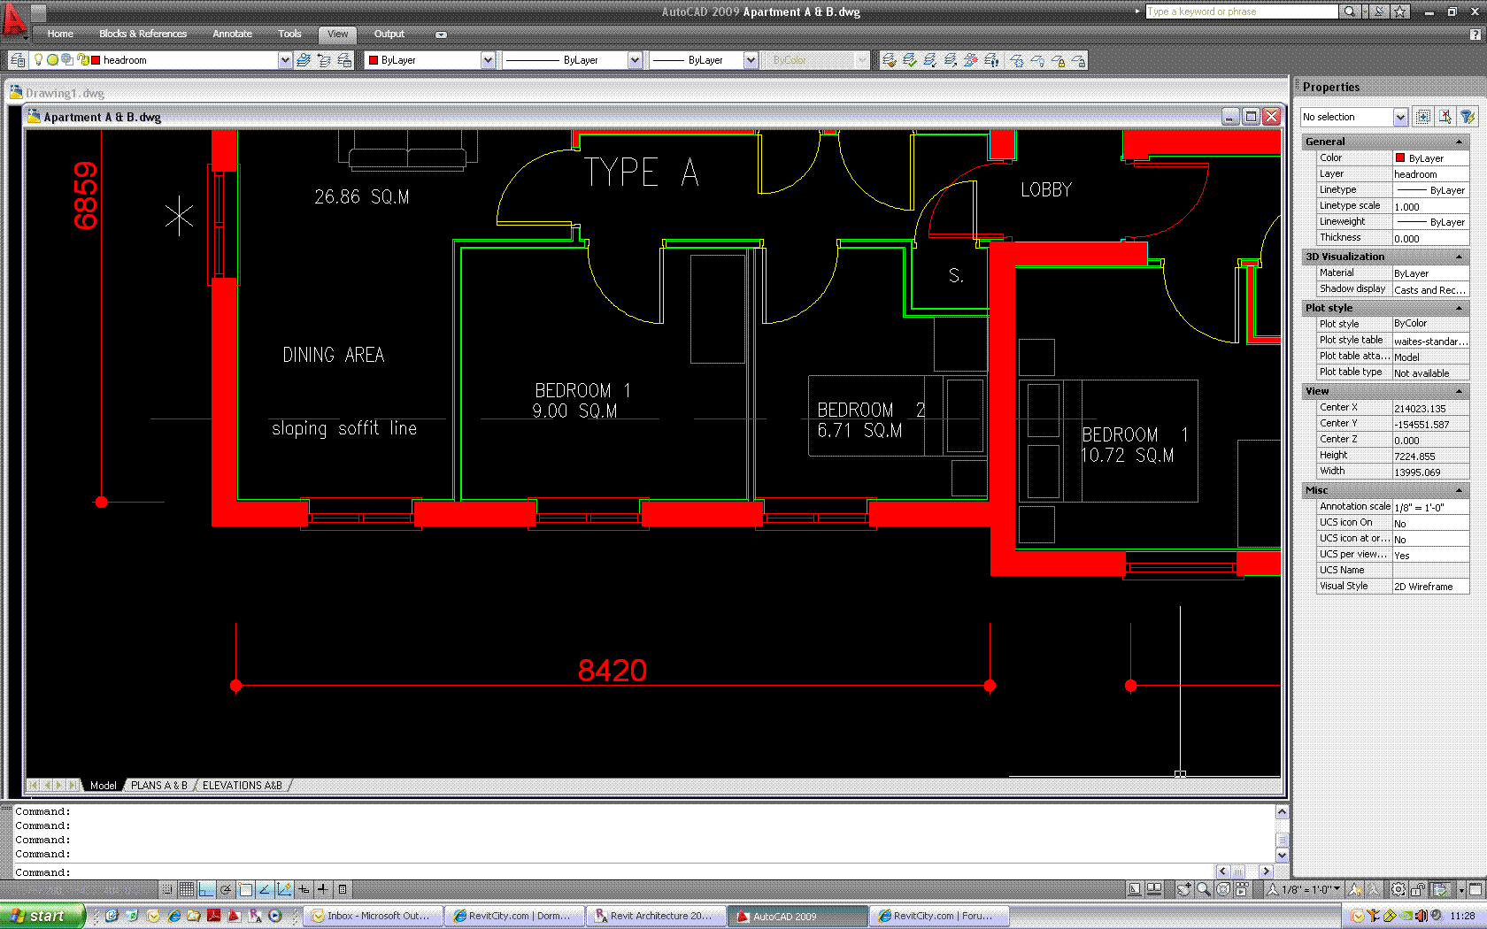Open the ELEVATIONS A&B layout tab

pos(243,786)
